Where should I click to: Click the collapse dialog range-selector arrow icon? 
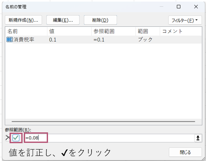[198, 138]
